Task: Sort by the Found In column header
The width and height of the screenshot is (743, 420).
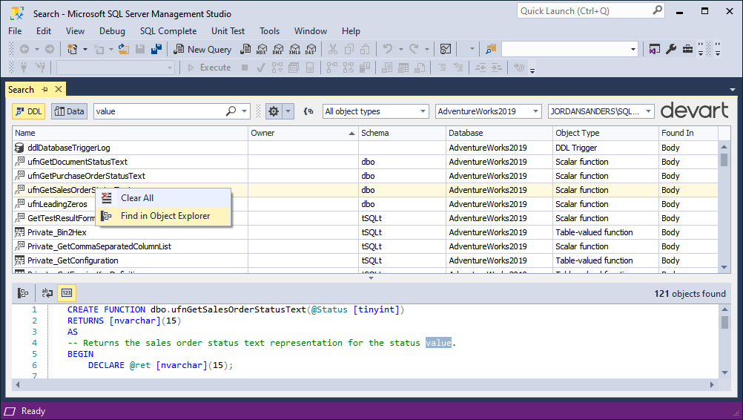Action: click(x=689, y=134)
